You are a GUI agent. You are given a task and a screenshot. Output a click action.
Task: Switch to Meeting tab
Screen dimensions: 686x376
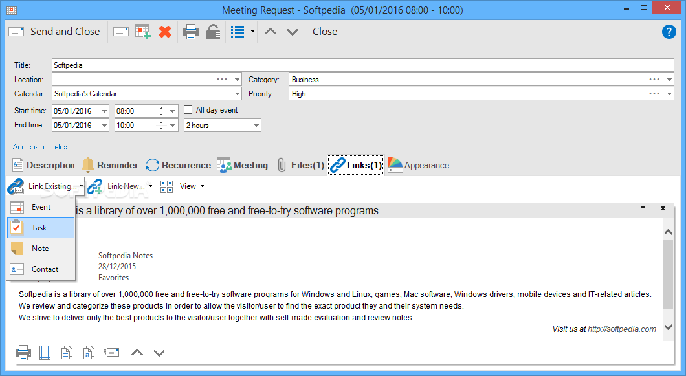click(243, 166)
